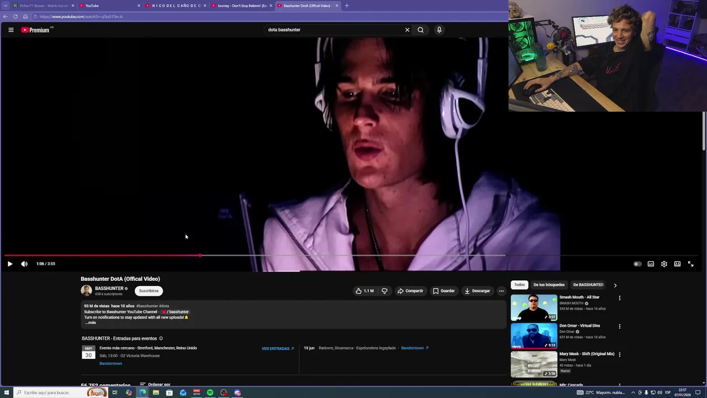Click the Descargar button
The image size is (707, 398).
coord(477,291)
